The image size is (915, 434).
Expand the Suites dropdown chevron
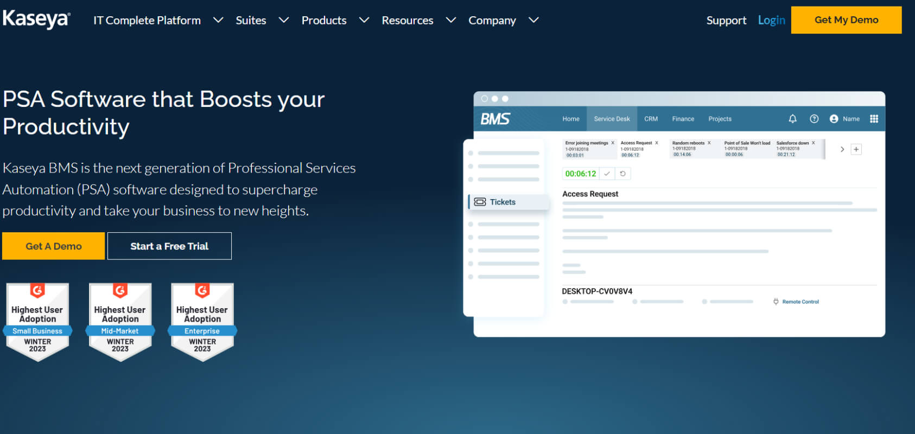pos(283,20)
